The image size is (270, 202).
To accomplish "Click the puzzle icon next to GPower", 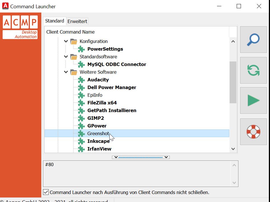I will click(81, 126).
